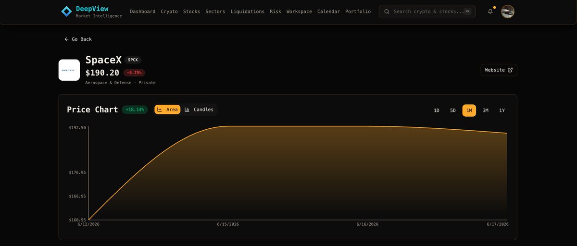Open the SpaceX Website button

499,70
